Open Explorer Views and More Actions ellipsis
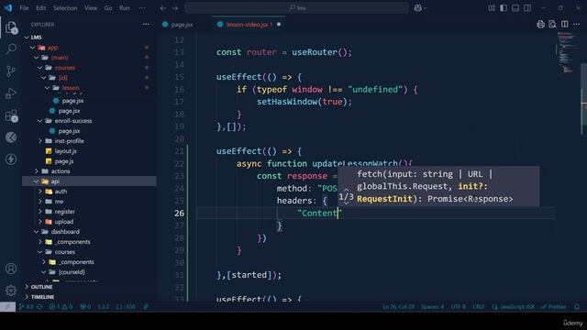Image resolution: width=587 pixels, height=330 pixels. pyautogui.click(x=146, y=25)
